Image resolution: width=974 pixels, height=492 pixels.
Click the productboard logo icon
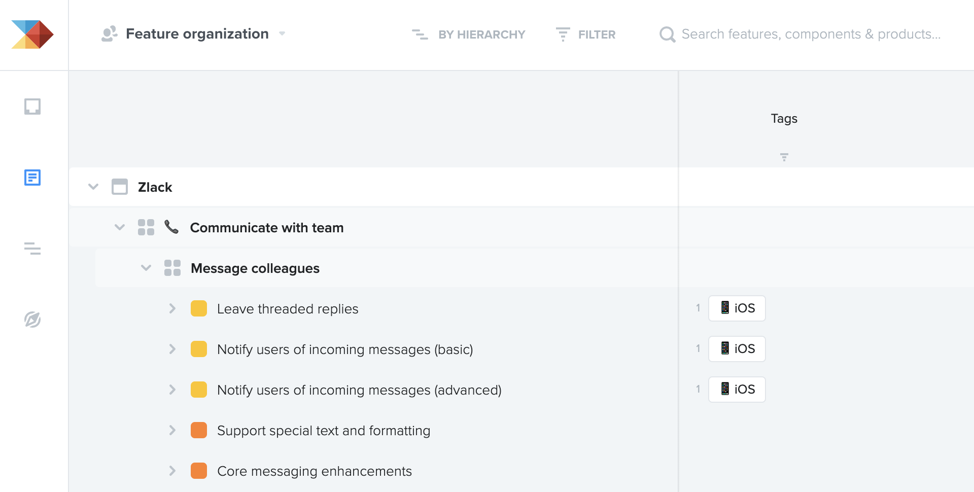pyautogui.click(x=32, y=34)
